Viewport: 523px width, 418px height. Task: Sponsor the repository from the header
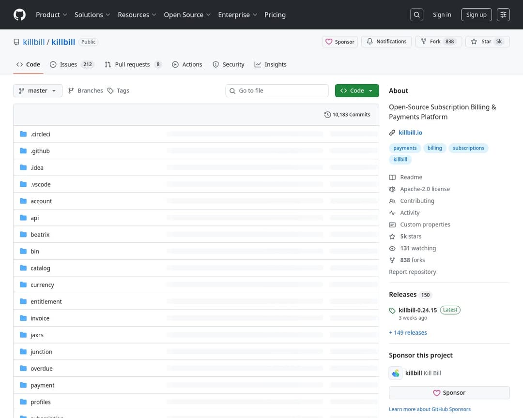[x=340, y=42]
